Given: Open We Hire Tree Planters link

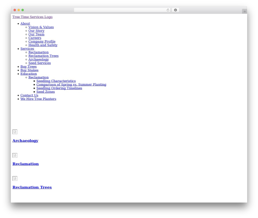Looking at the screenshot, I should [38, 99].
